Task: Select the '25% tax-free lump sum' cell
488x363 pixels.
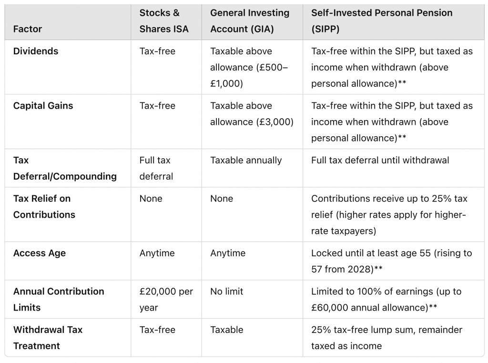Action: (386, 338)
